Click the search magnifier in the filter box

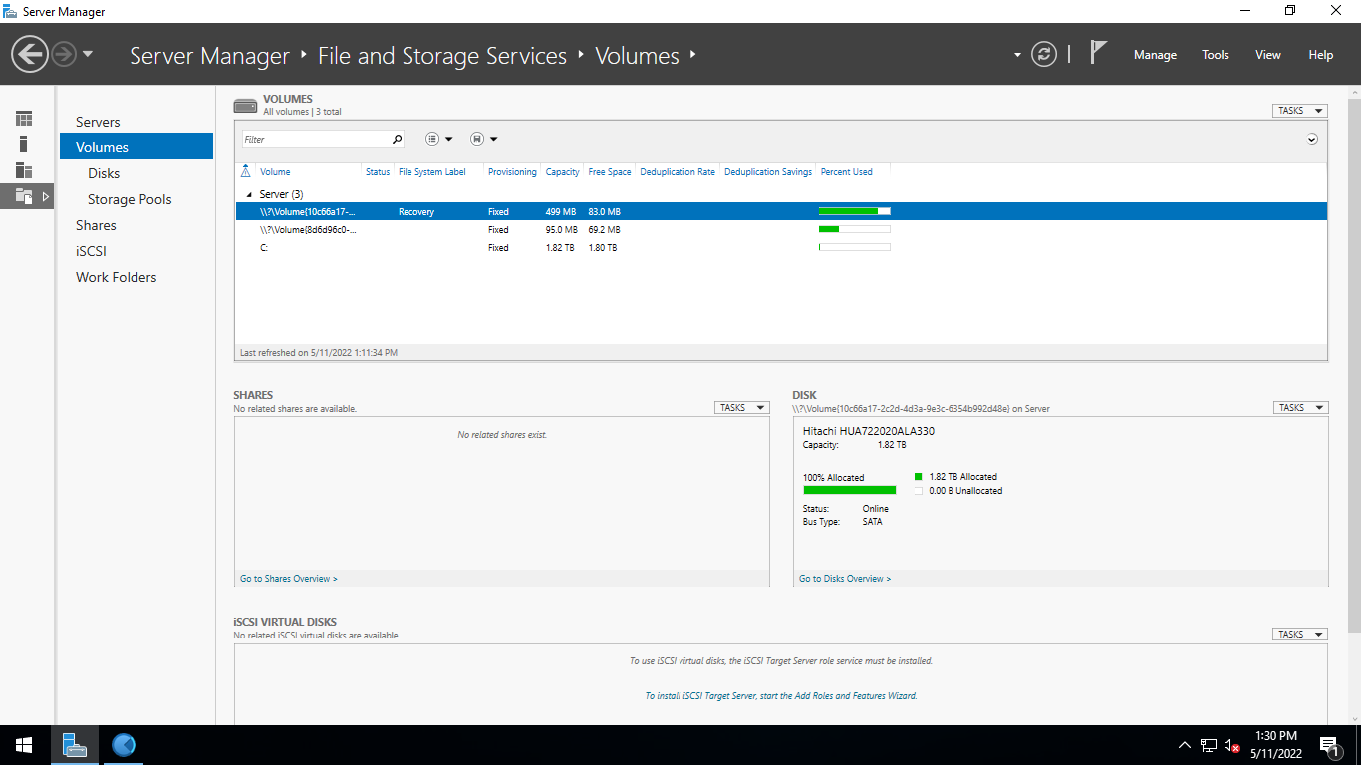tap(397, 140)
